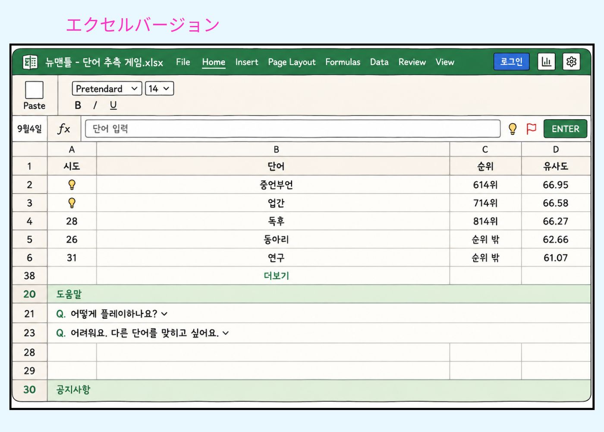Open the bar chart statistics icon
Image resolution: width=604 pixels, height=432 pixels.
(546, 62)
